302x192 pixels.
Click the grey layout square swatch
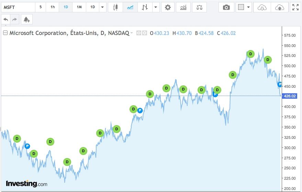[241, 7]
